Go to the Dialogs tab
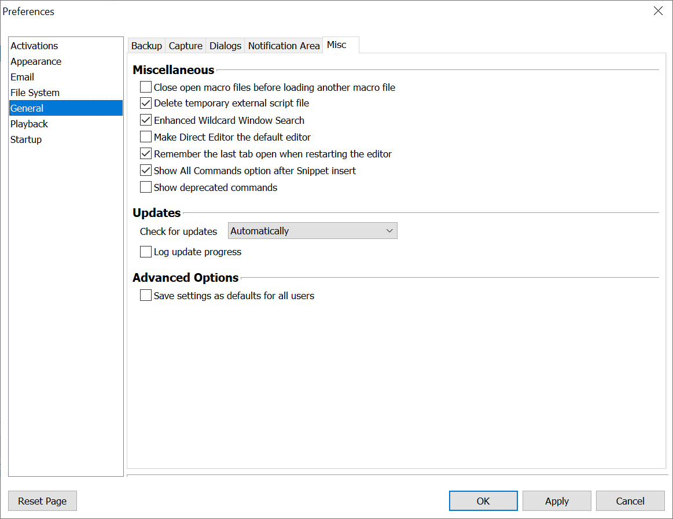The image size is (673, 519). click(225, 46)
